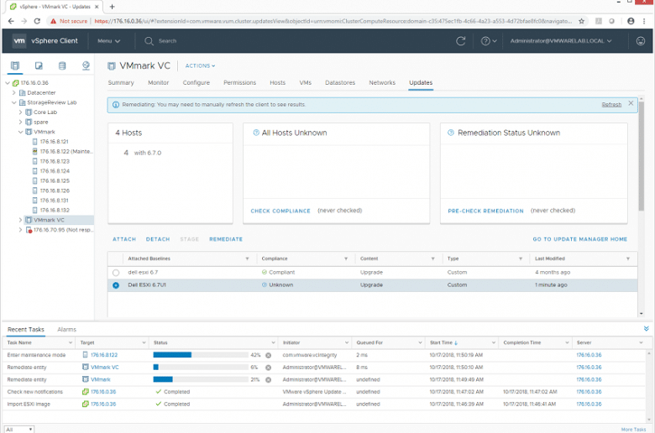Click the 42% maintenance mode progress bar
Screen dimensions: 655x433
pos(201,355)
